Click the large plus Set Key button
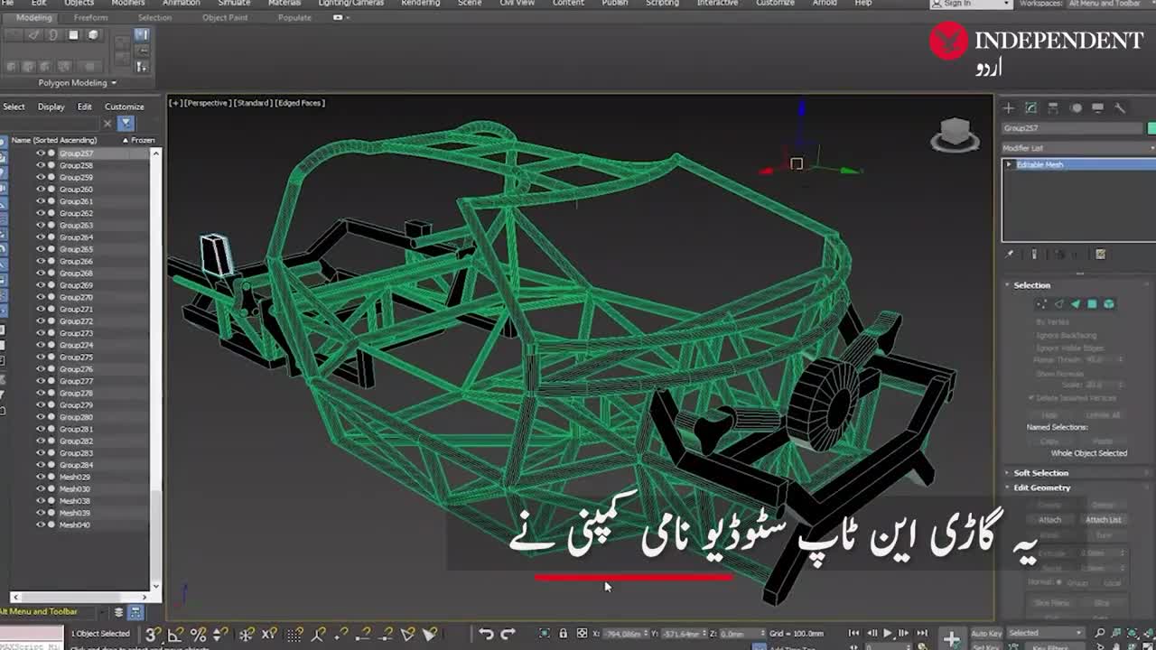Viewport: 1156px width, 650px height. click(951, 638)
